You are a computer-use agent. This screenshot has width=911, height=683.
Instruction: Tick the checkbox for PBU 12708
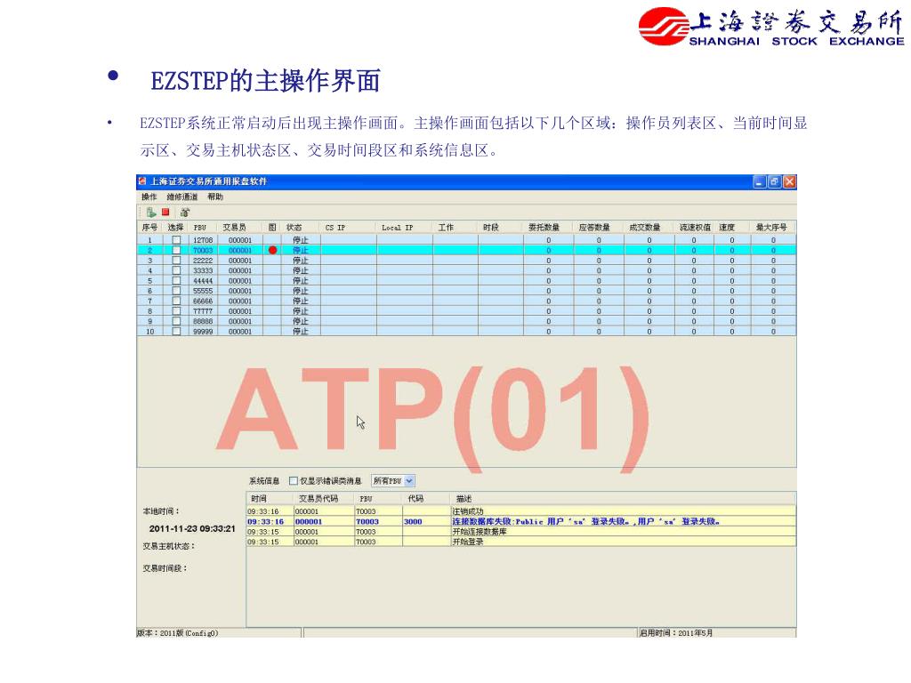pos(177,240)
